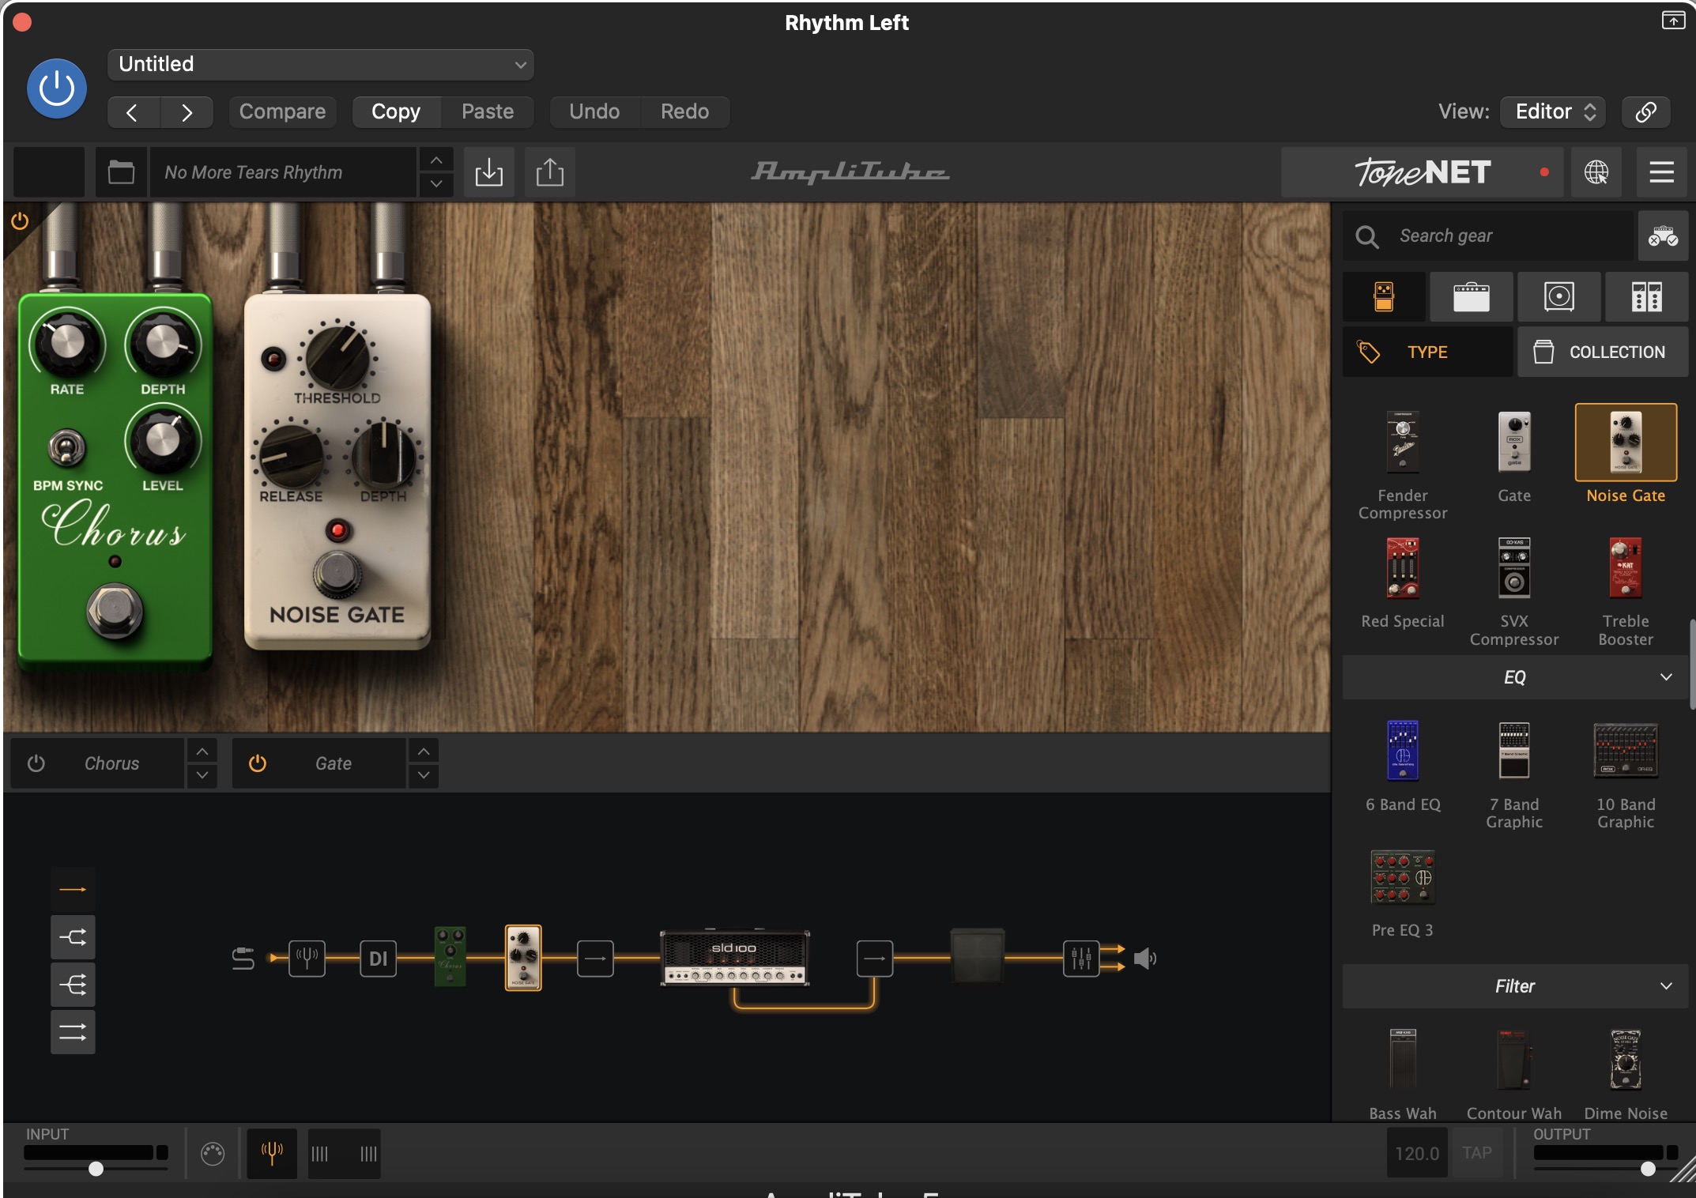Collapse the EQ section
Screen dimensions: 1696x1198
point(1515,677)
